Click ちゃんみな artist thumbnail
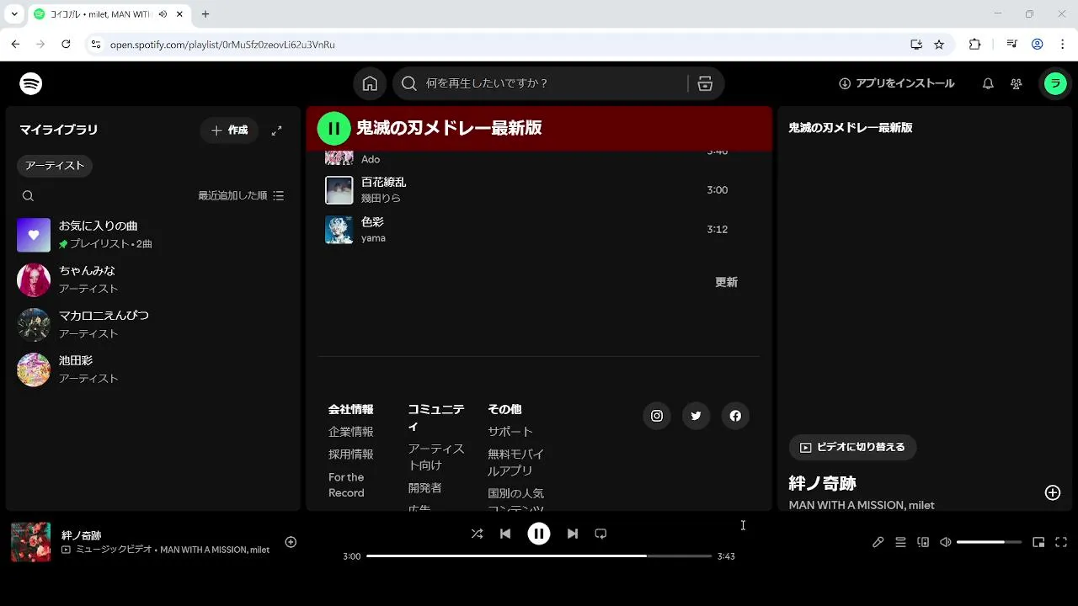Image resolution: width=1078 pixels, height=606 pixels. coord(34,280)
